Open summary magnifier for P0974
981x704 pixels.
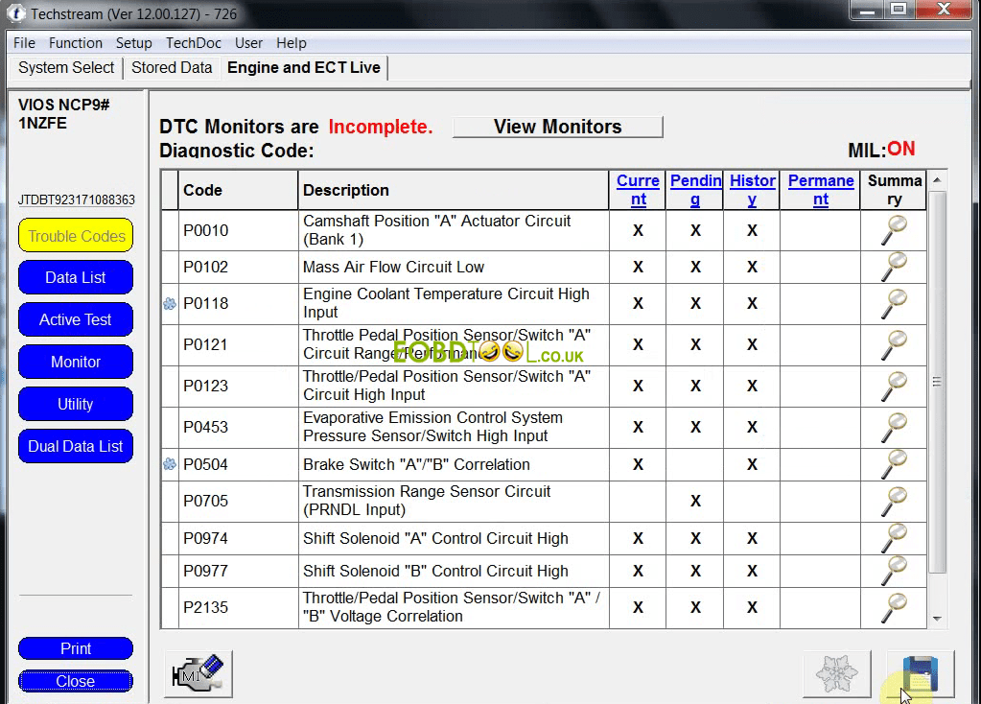(x=894, y=538)
